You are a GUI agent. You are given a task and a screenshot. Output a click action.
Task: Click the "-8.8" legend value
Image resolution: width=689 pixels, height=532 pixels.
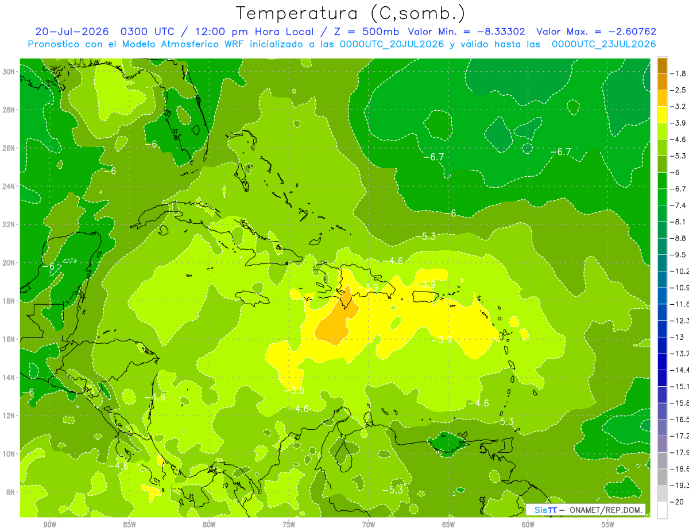pos(679,238)
